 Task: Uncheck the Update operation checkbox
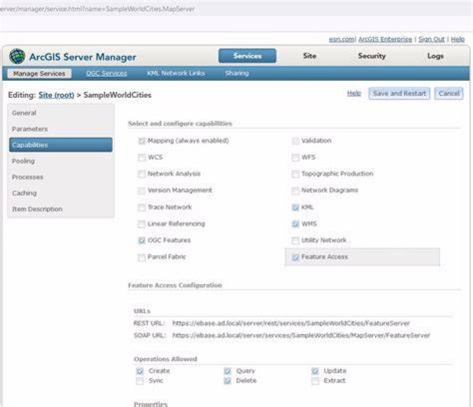click(x=315, y=371)
